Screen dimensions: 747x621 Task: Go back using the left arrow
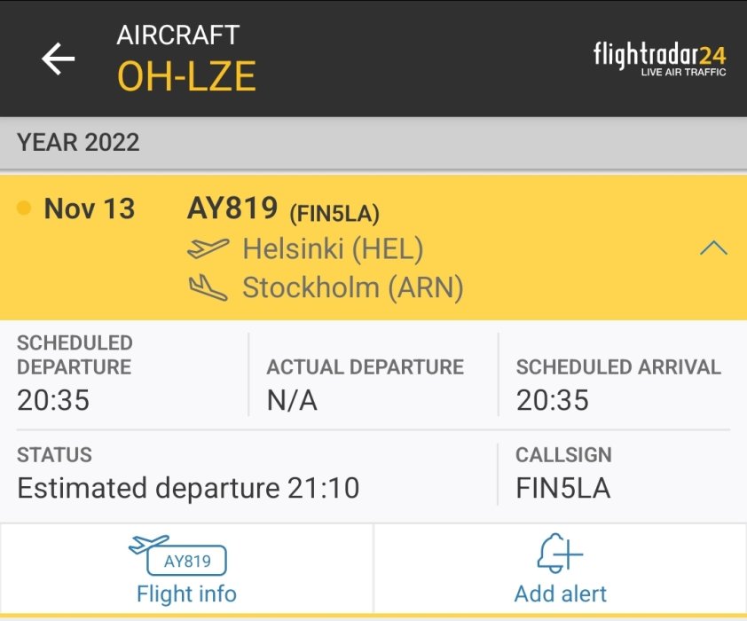coord(59,59)
